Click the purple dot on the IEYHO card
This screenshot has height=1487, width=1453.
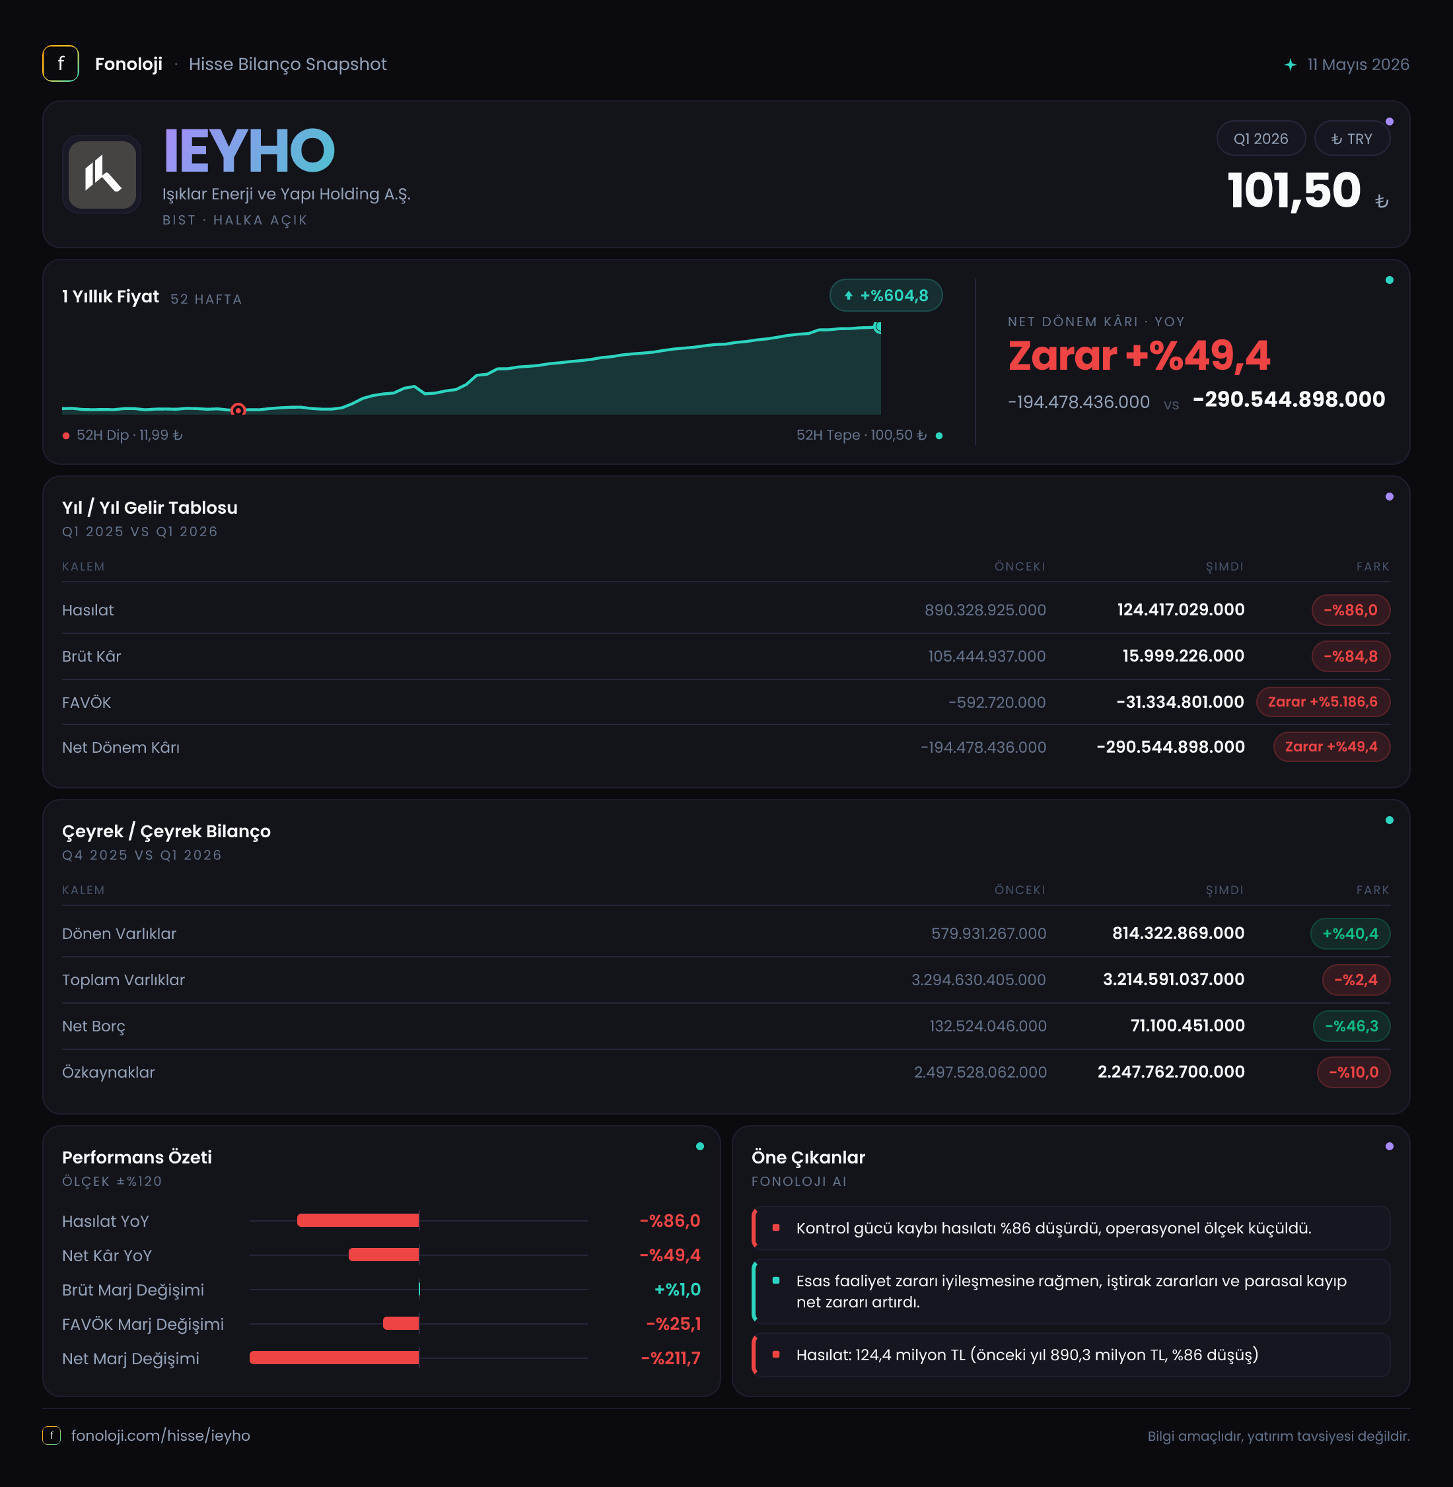(1389, 121)
